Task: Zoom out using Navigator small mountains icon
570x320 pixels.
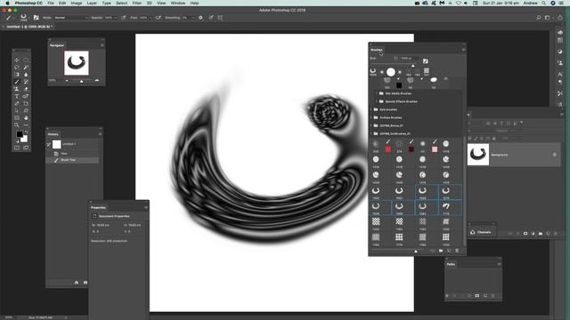Action: (67, 81)
